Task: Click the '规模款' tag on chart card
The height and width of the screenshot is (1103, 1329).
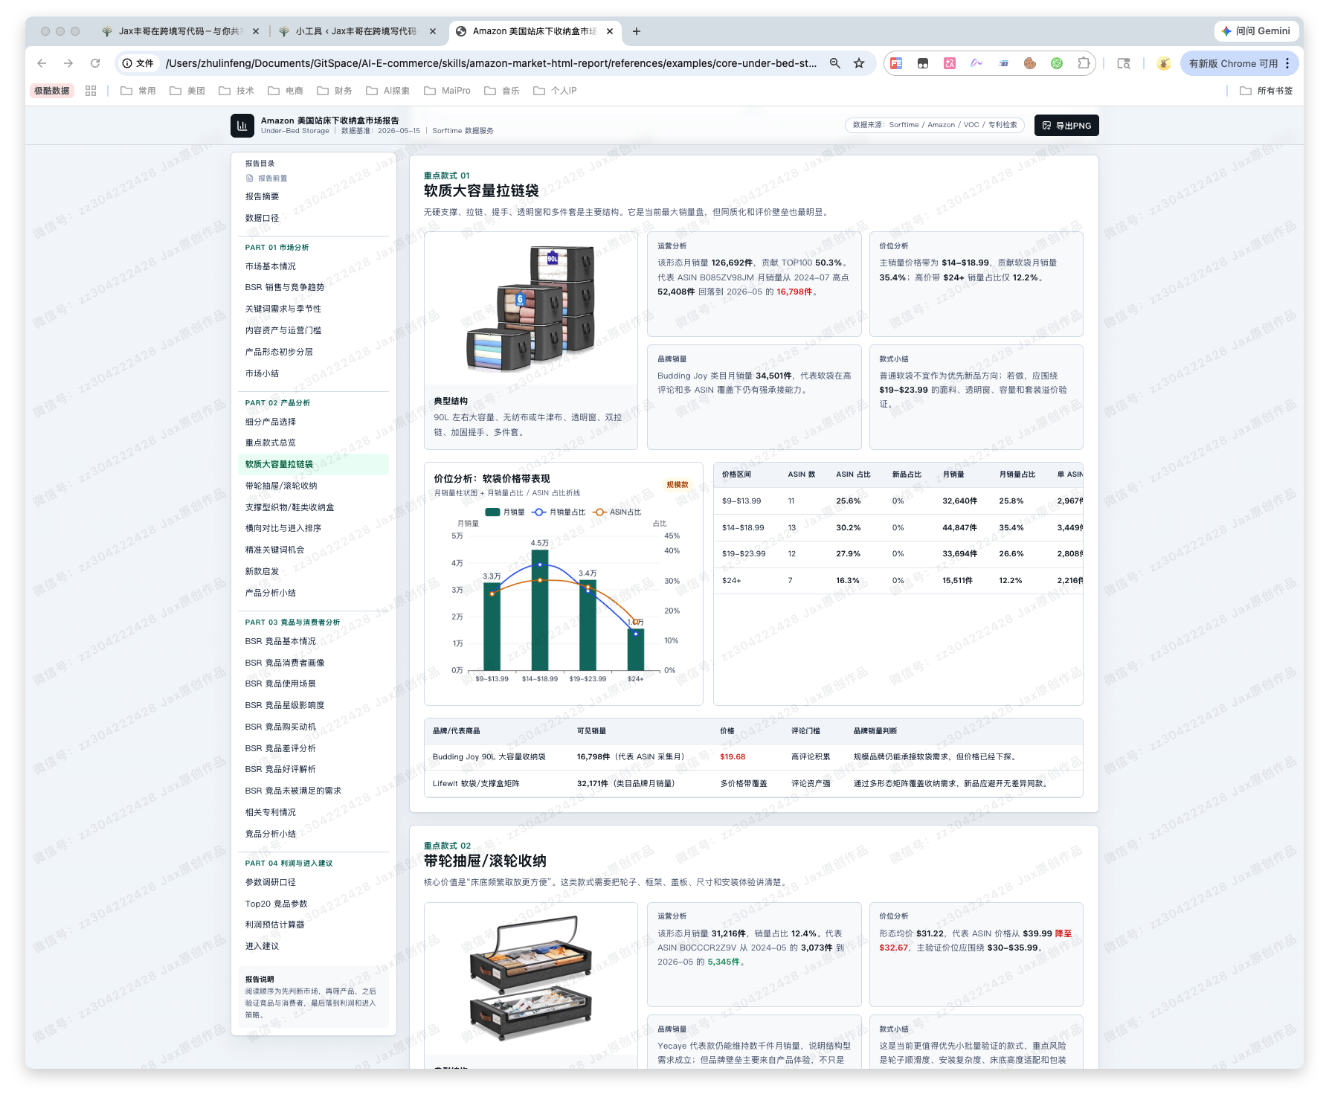Action: coord(678,485)
